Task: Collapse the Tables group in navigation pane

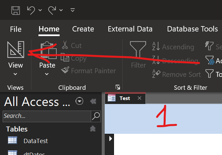Action: 93,129
